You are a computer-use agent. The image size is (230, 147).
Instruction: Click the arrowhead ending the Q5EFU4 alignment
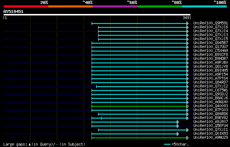(x=178, y=126)
